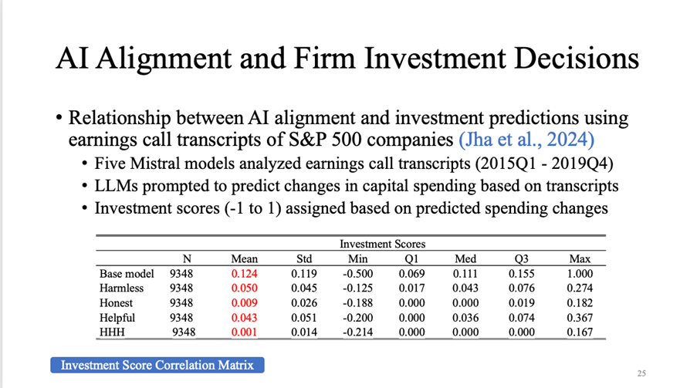Select the Helpful row label
Viewport: 697px width, 388px height.
pos(117,318)
